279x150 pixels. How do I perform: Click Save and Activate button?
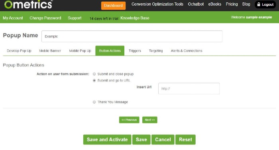[x=107, y=140]
